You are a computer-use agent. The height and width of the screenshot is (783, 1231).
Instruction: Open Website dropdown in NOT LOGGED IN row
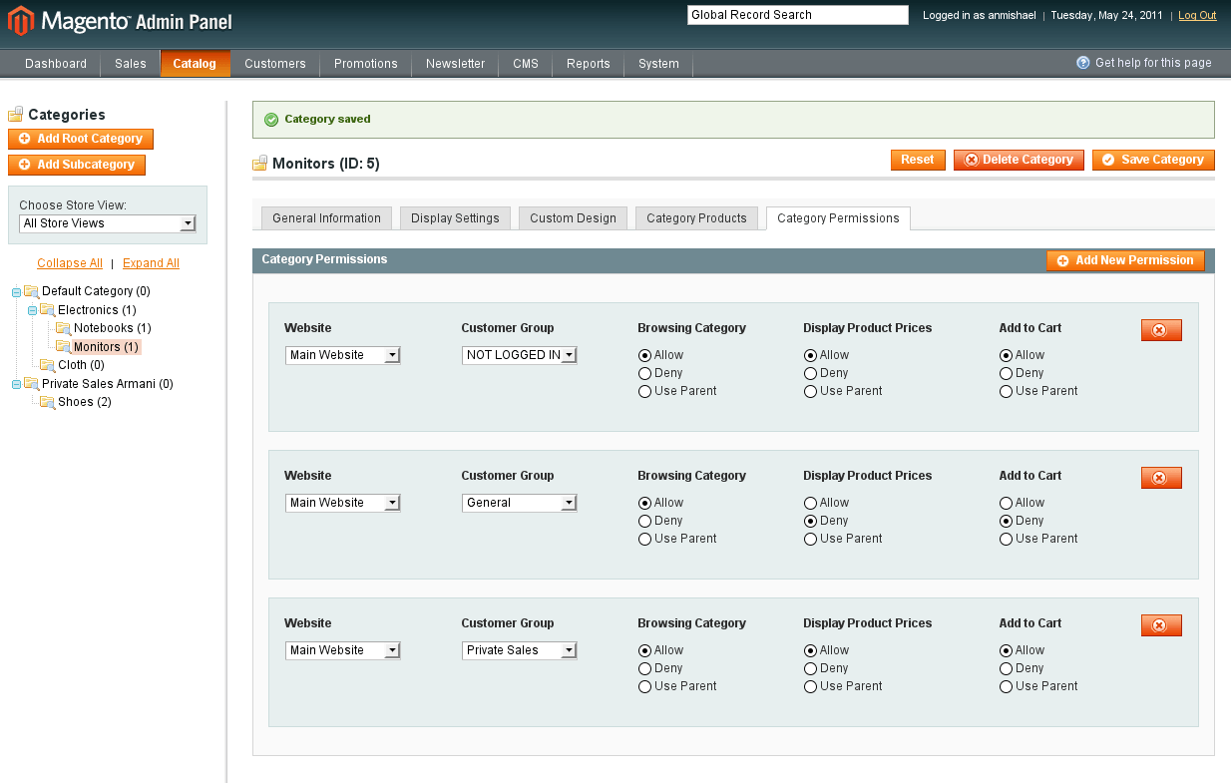pyautogui.click(x=343, y=355)
